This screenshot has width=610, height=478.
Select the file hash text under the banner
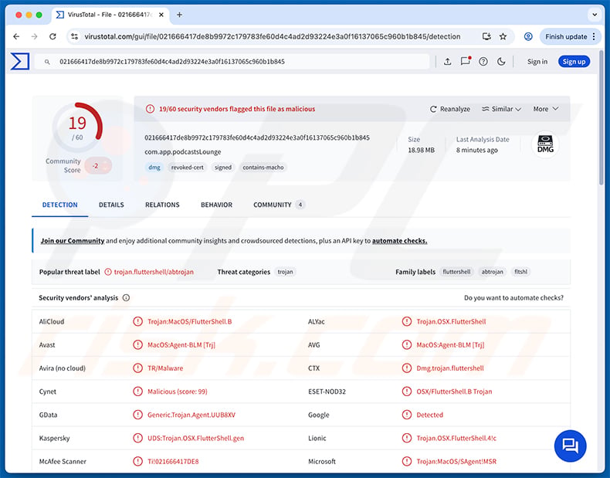point(257,137)
